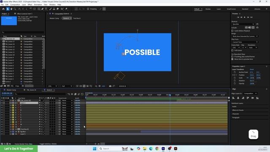Open the File menu
Image resolution: width=270 pixels, height=152 pixels.
2,5
